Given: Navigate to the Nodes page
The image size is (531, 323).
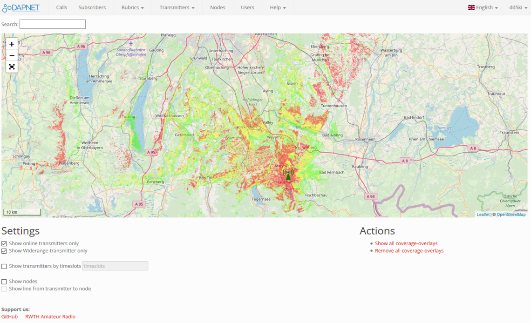Looking at the screenshot, I should click(218, 7).
